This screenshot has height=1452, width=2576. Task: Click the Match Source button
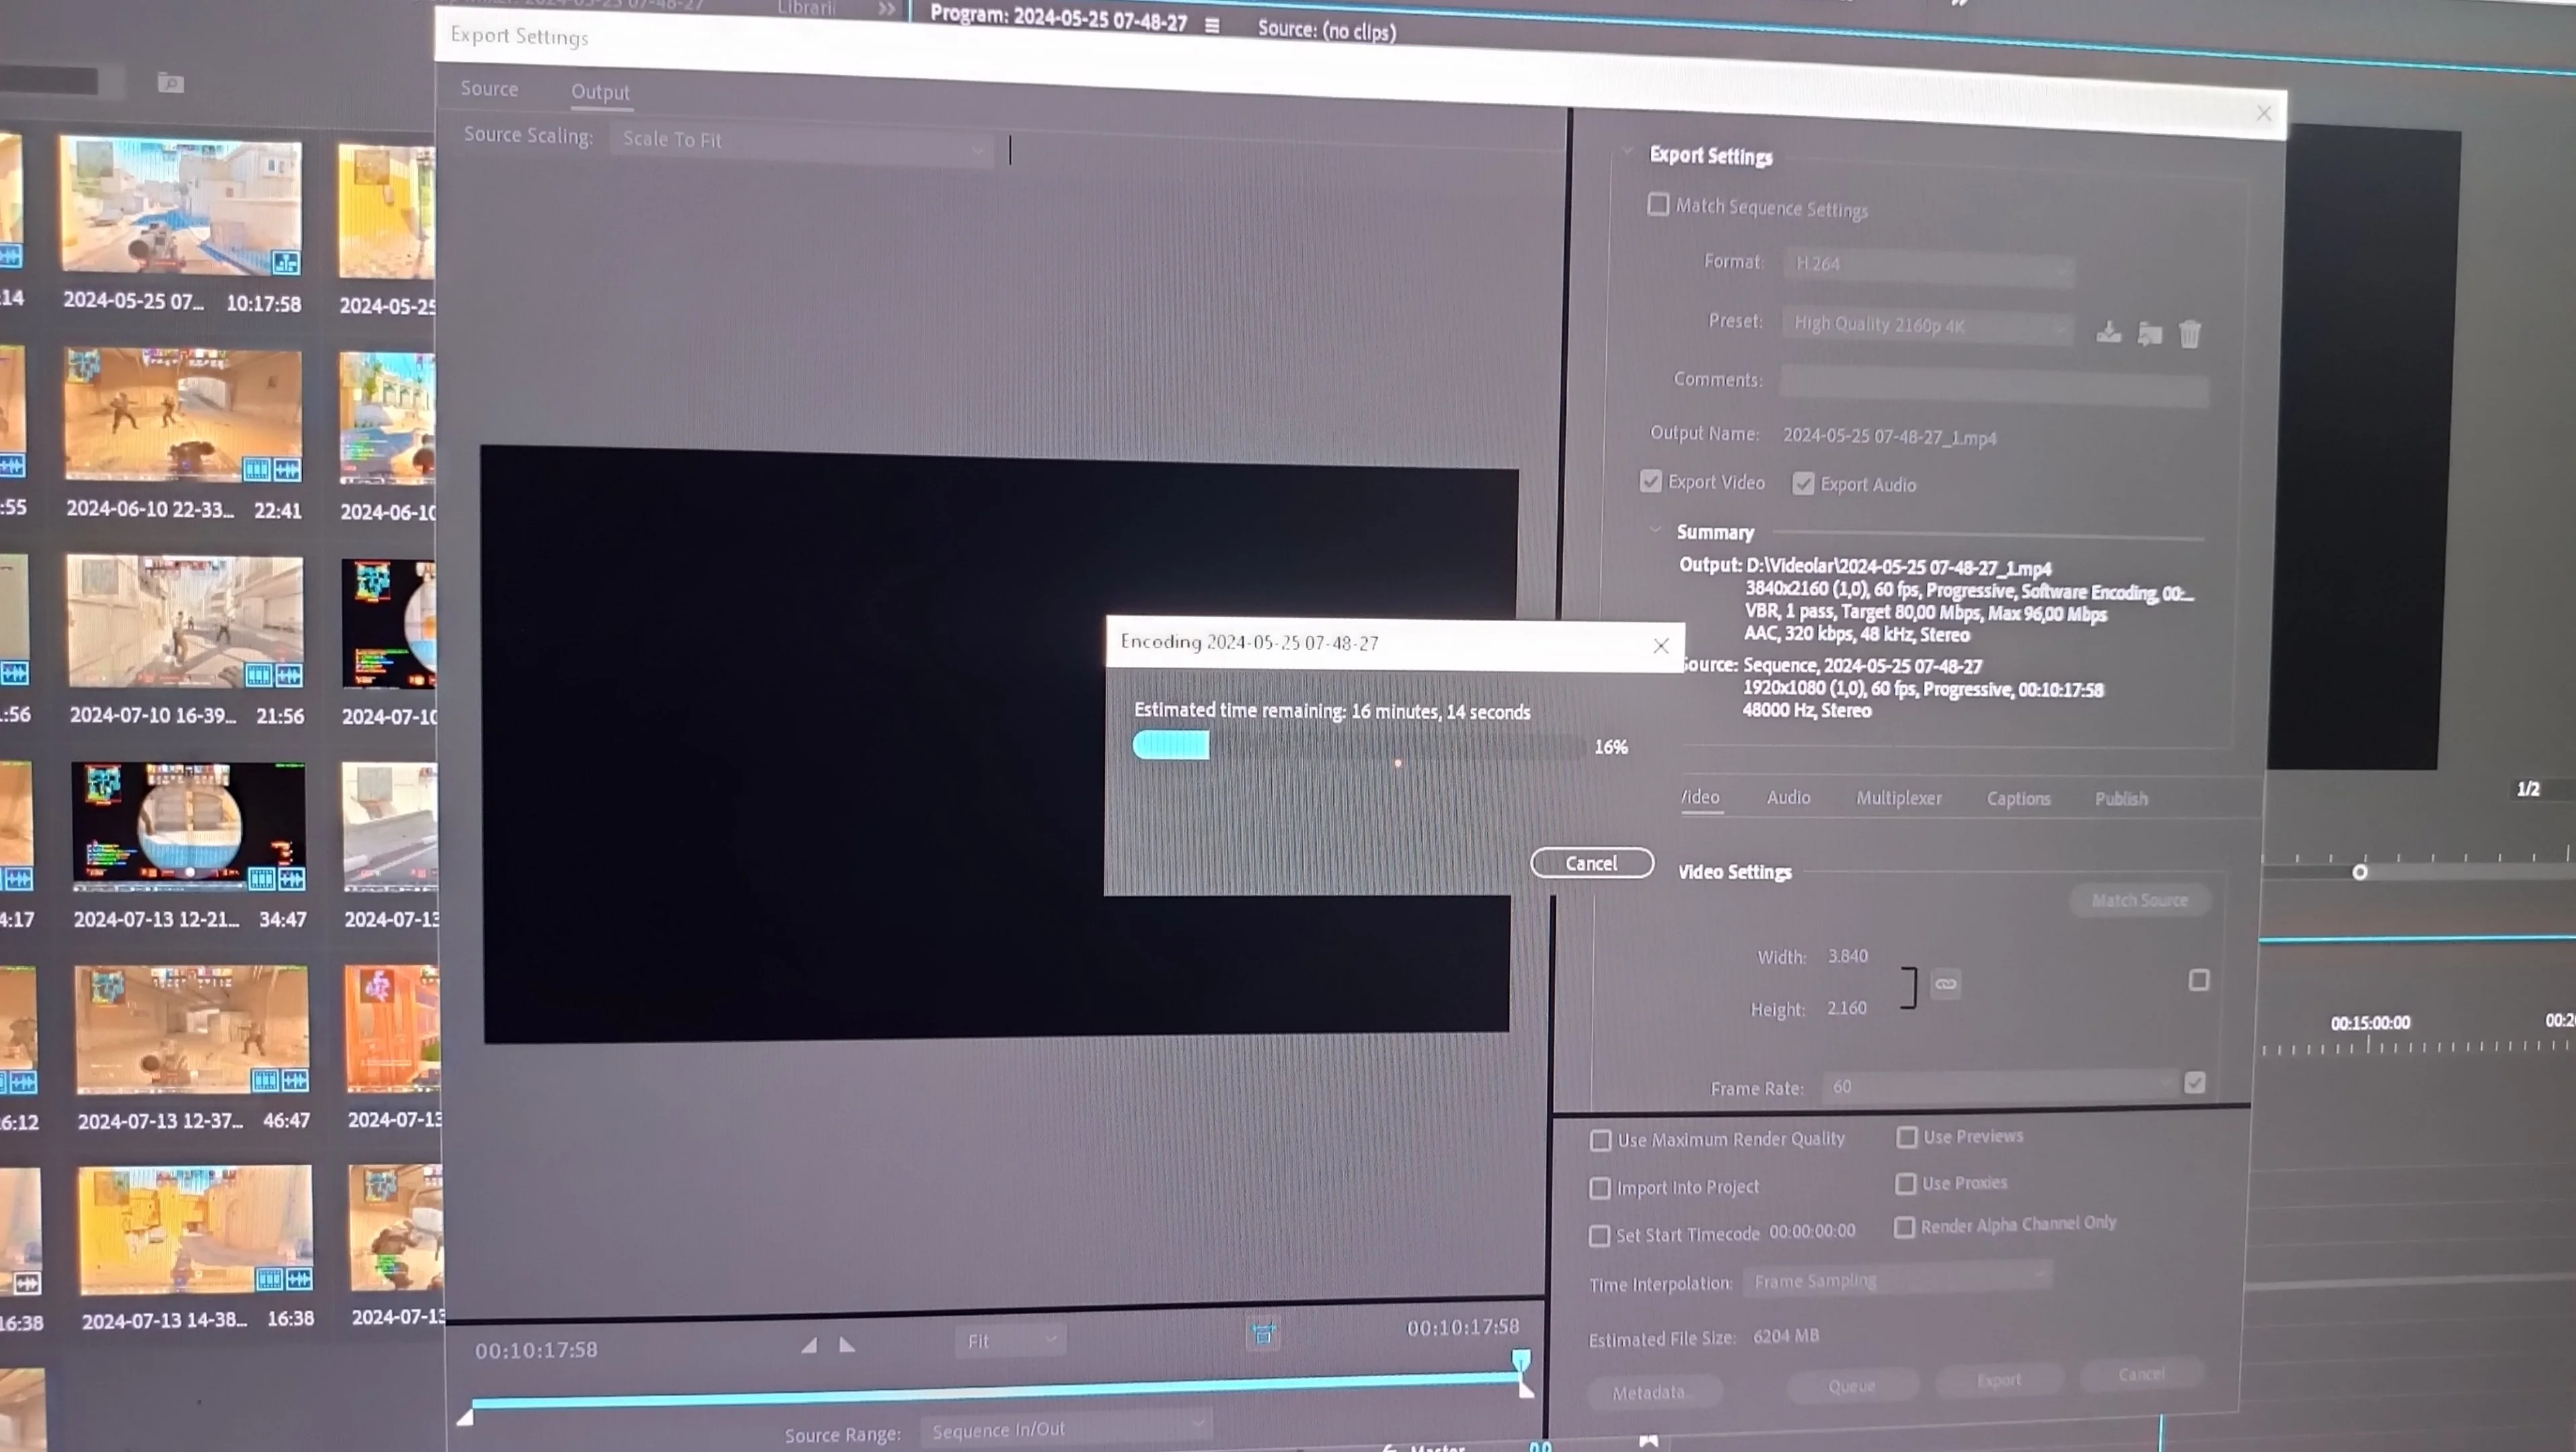[2140, 900]
